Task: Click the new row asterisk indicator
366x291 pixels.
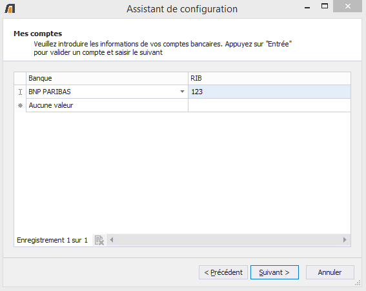Action: 20,105
